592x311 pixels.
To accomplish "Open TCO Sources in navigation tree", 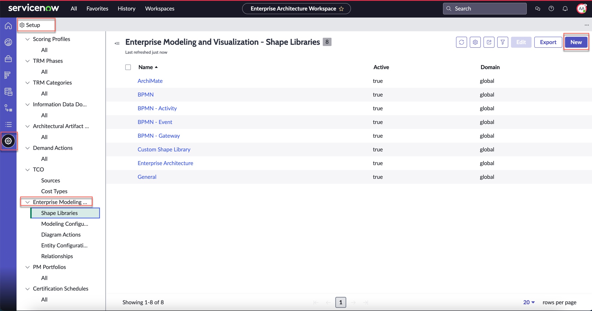I will tap(51, 180).
